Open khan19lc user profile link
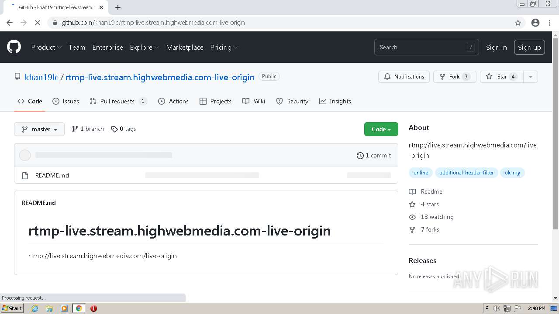Image resolution: width=559 pixels, height=314 pixels. click(41, 77)
